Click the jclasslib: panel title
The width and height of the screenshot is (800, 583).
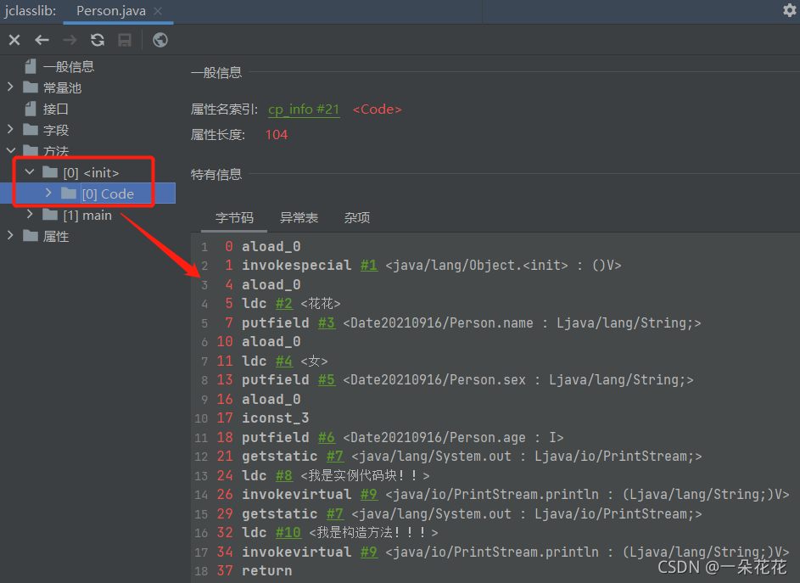click(30, 11)
